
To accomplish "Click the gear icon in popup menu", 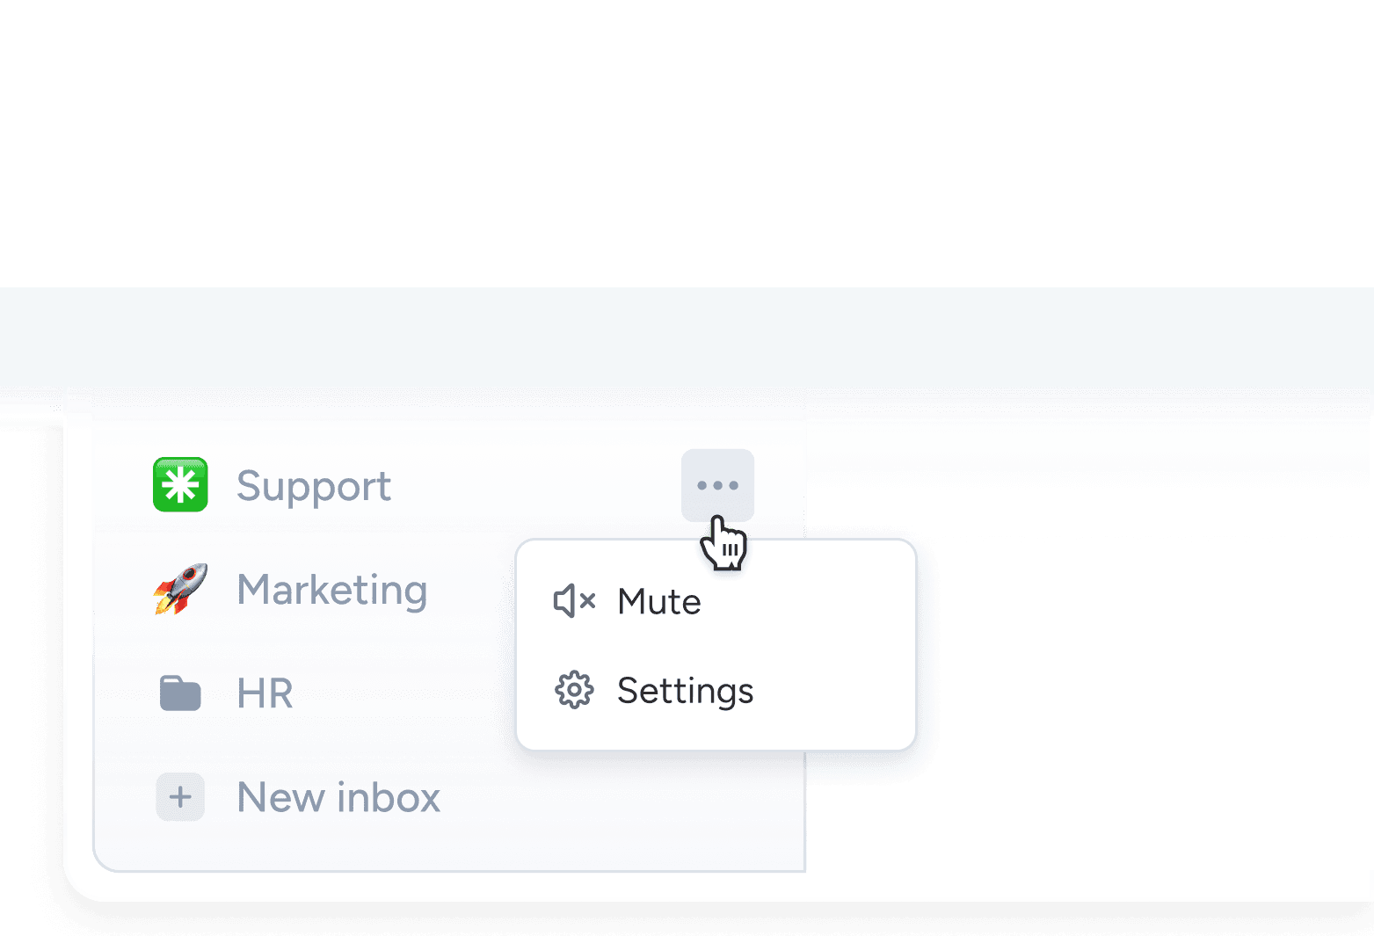I will coord(574,690).
